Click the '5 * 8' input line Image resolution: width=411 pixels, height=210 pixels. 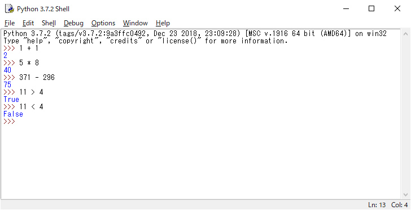coord(29,63)
